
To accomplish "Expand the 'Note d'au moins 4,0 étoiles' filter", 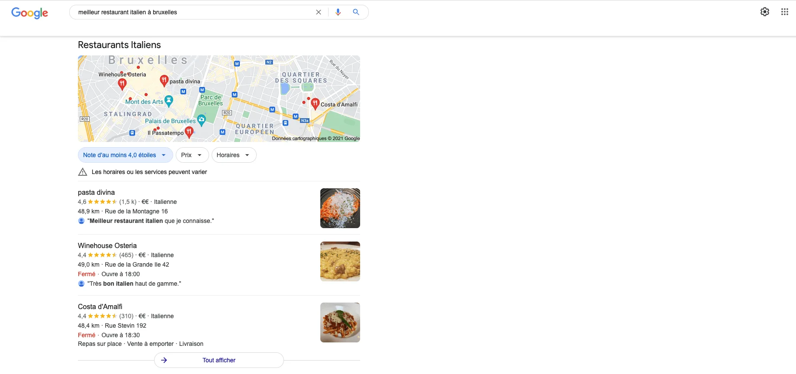I will click(x=125, y=155).
